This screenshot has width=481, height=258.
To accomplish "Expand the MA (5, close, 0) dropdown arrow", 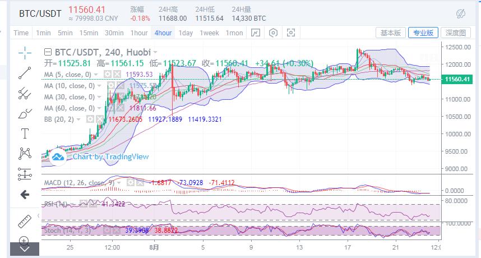I will tap(96, 74).
